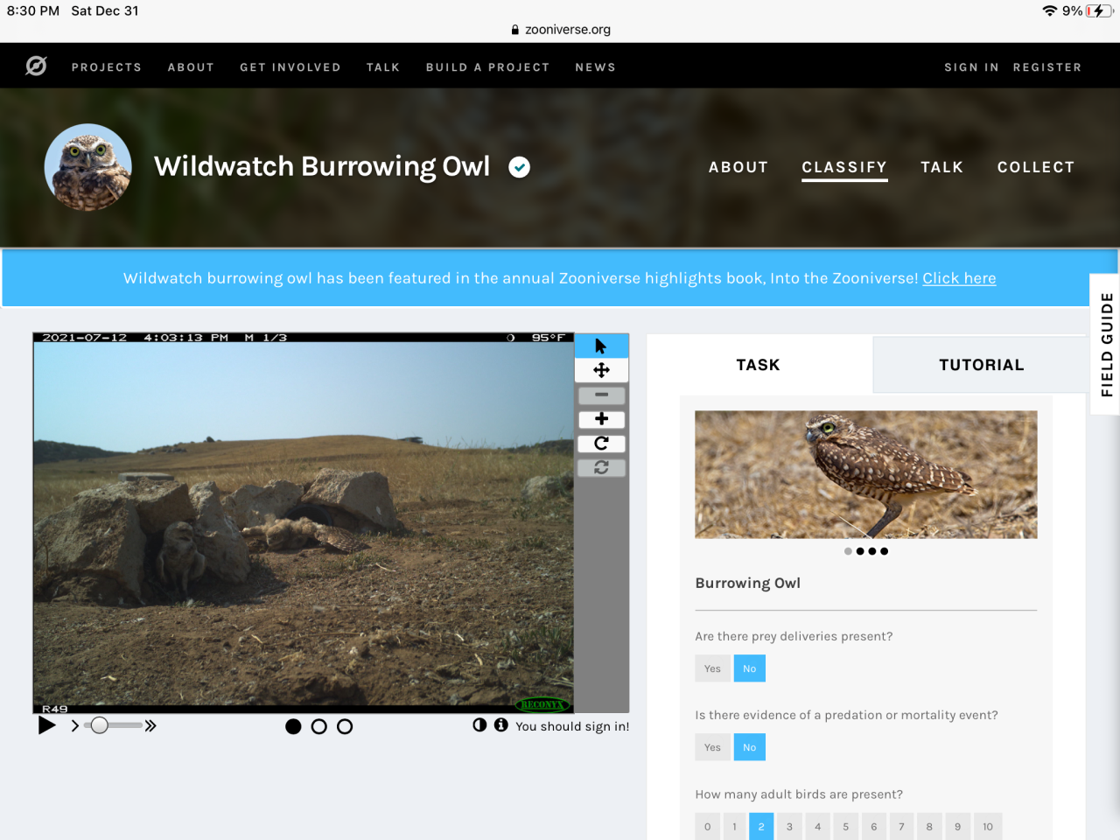Answer Yes for predation or mortality event
This screenshot has width=1120, height=840.
tap(712, 747)
